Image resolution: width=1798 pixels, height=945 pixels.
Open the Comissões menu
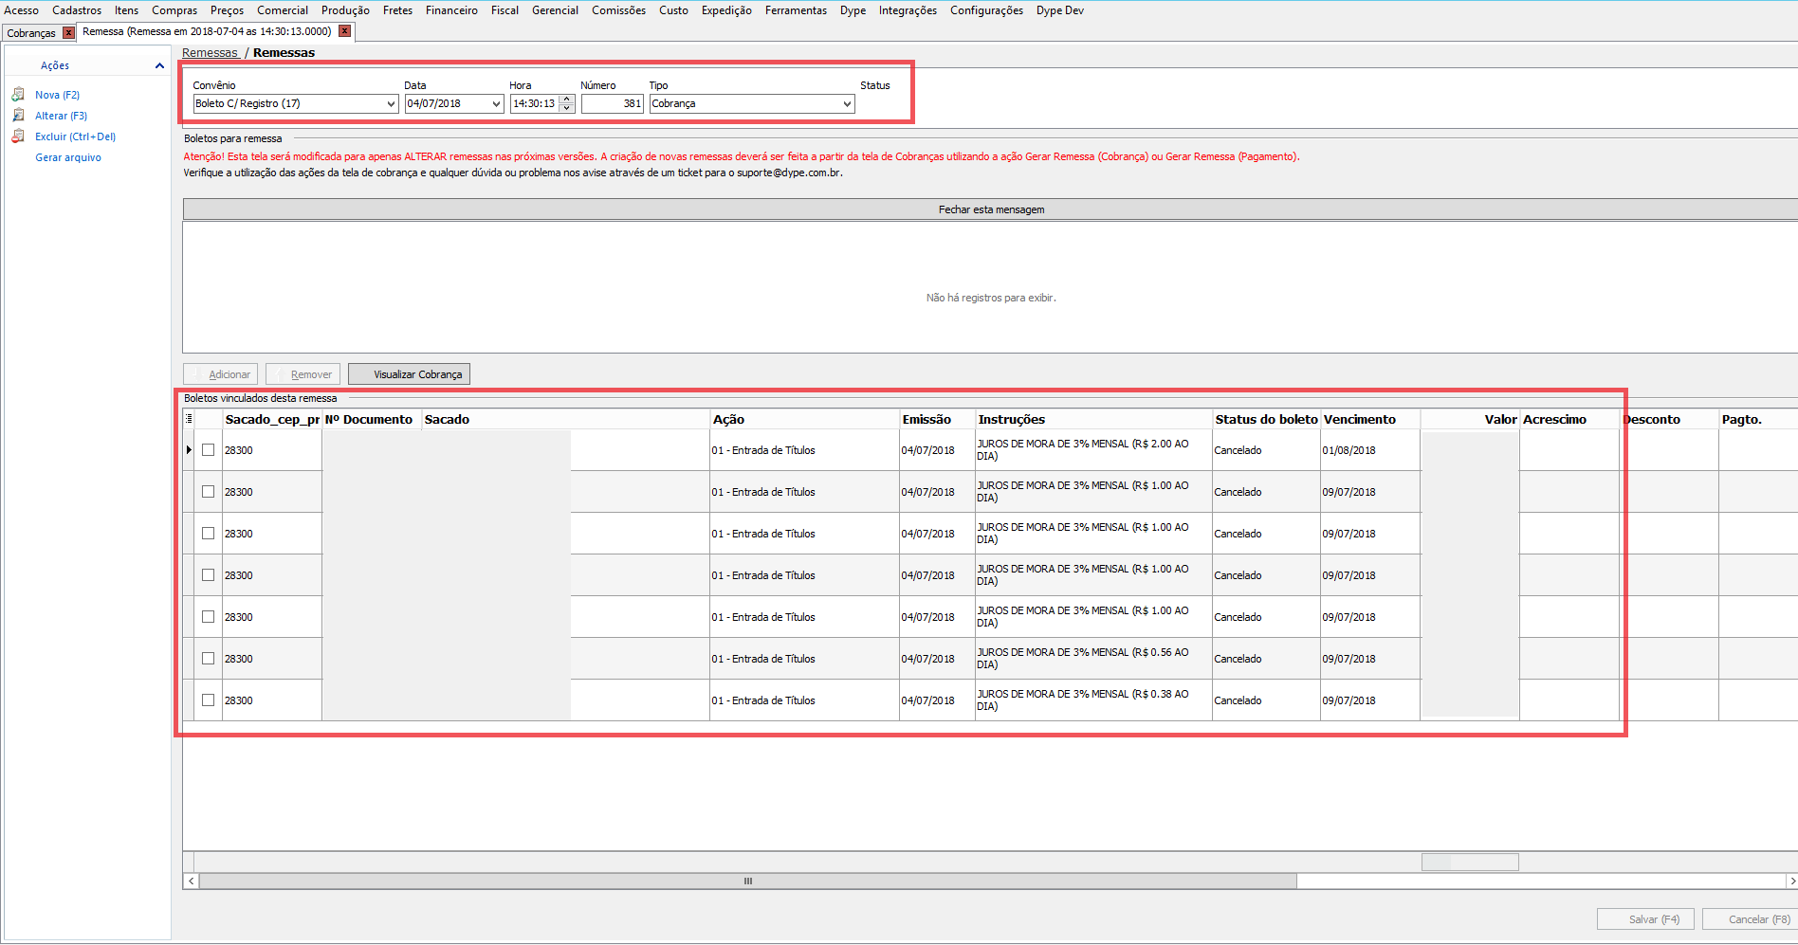(618, 10)
